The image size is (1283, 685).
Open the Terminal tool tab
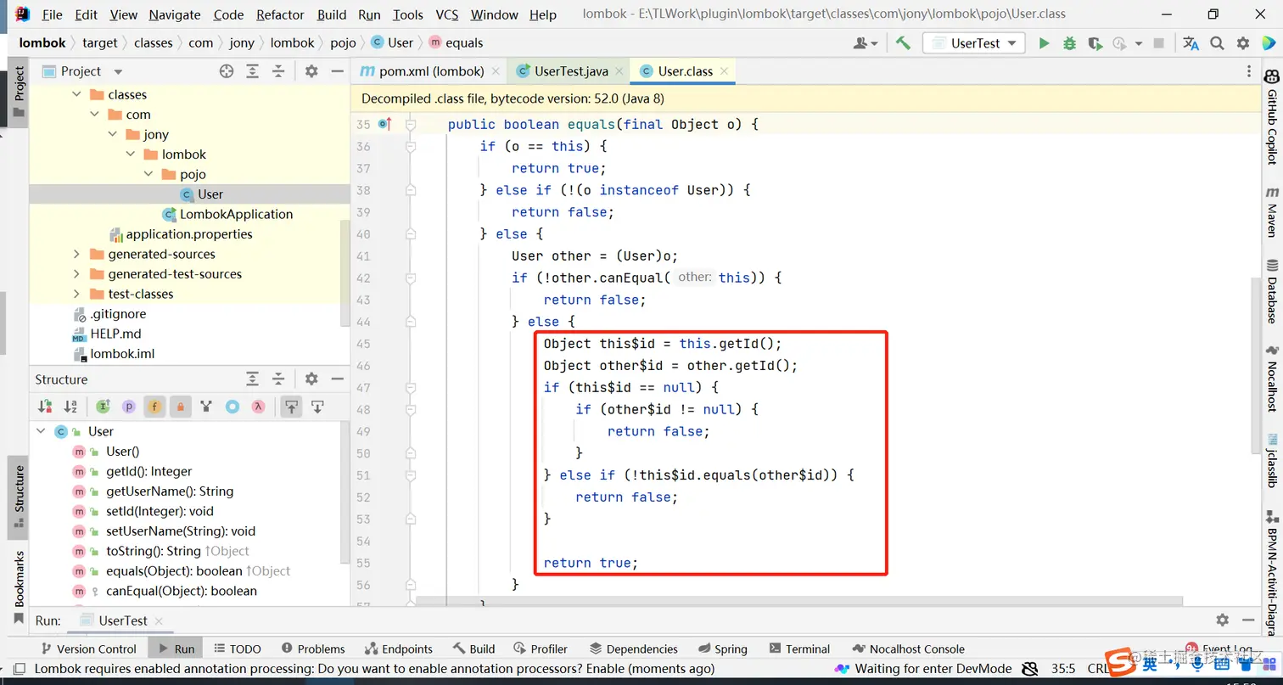pos(798,649)
